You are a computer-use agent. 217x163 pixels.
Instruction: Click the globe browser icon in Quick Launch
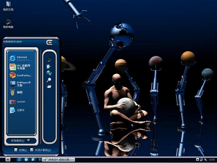tap(26, 160)
